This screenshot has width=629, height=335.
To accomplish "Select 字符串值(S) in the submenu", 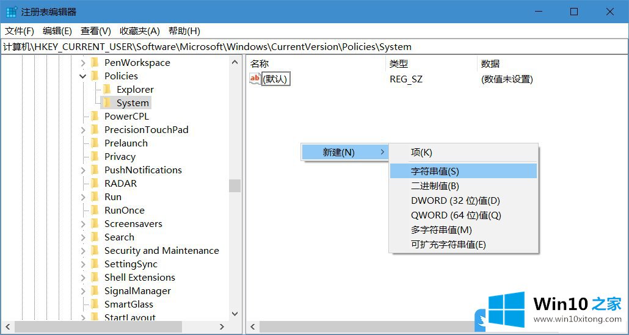I will coord(464,171).
